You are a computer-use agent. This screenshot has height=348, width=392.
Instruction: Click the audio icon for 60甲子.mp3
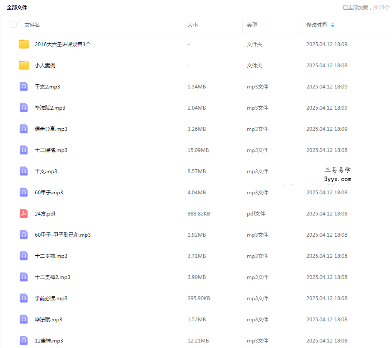tap(24, 193)
